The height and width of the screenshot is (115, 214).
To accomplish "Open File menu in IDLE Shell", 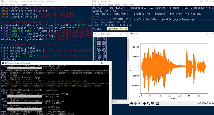I will (x=95, y=5).
